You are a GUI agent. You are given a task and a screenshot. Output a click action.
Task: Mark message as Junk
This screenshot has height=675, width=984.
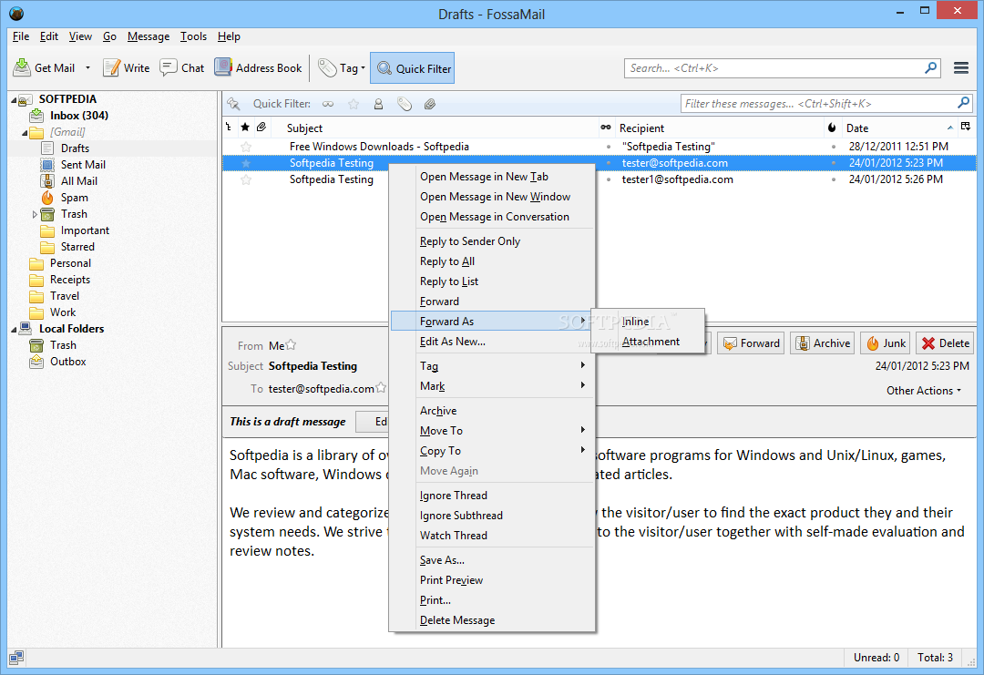pyautogui.click(x=886, y=343)
